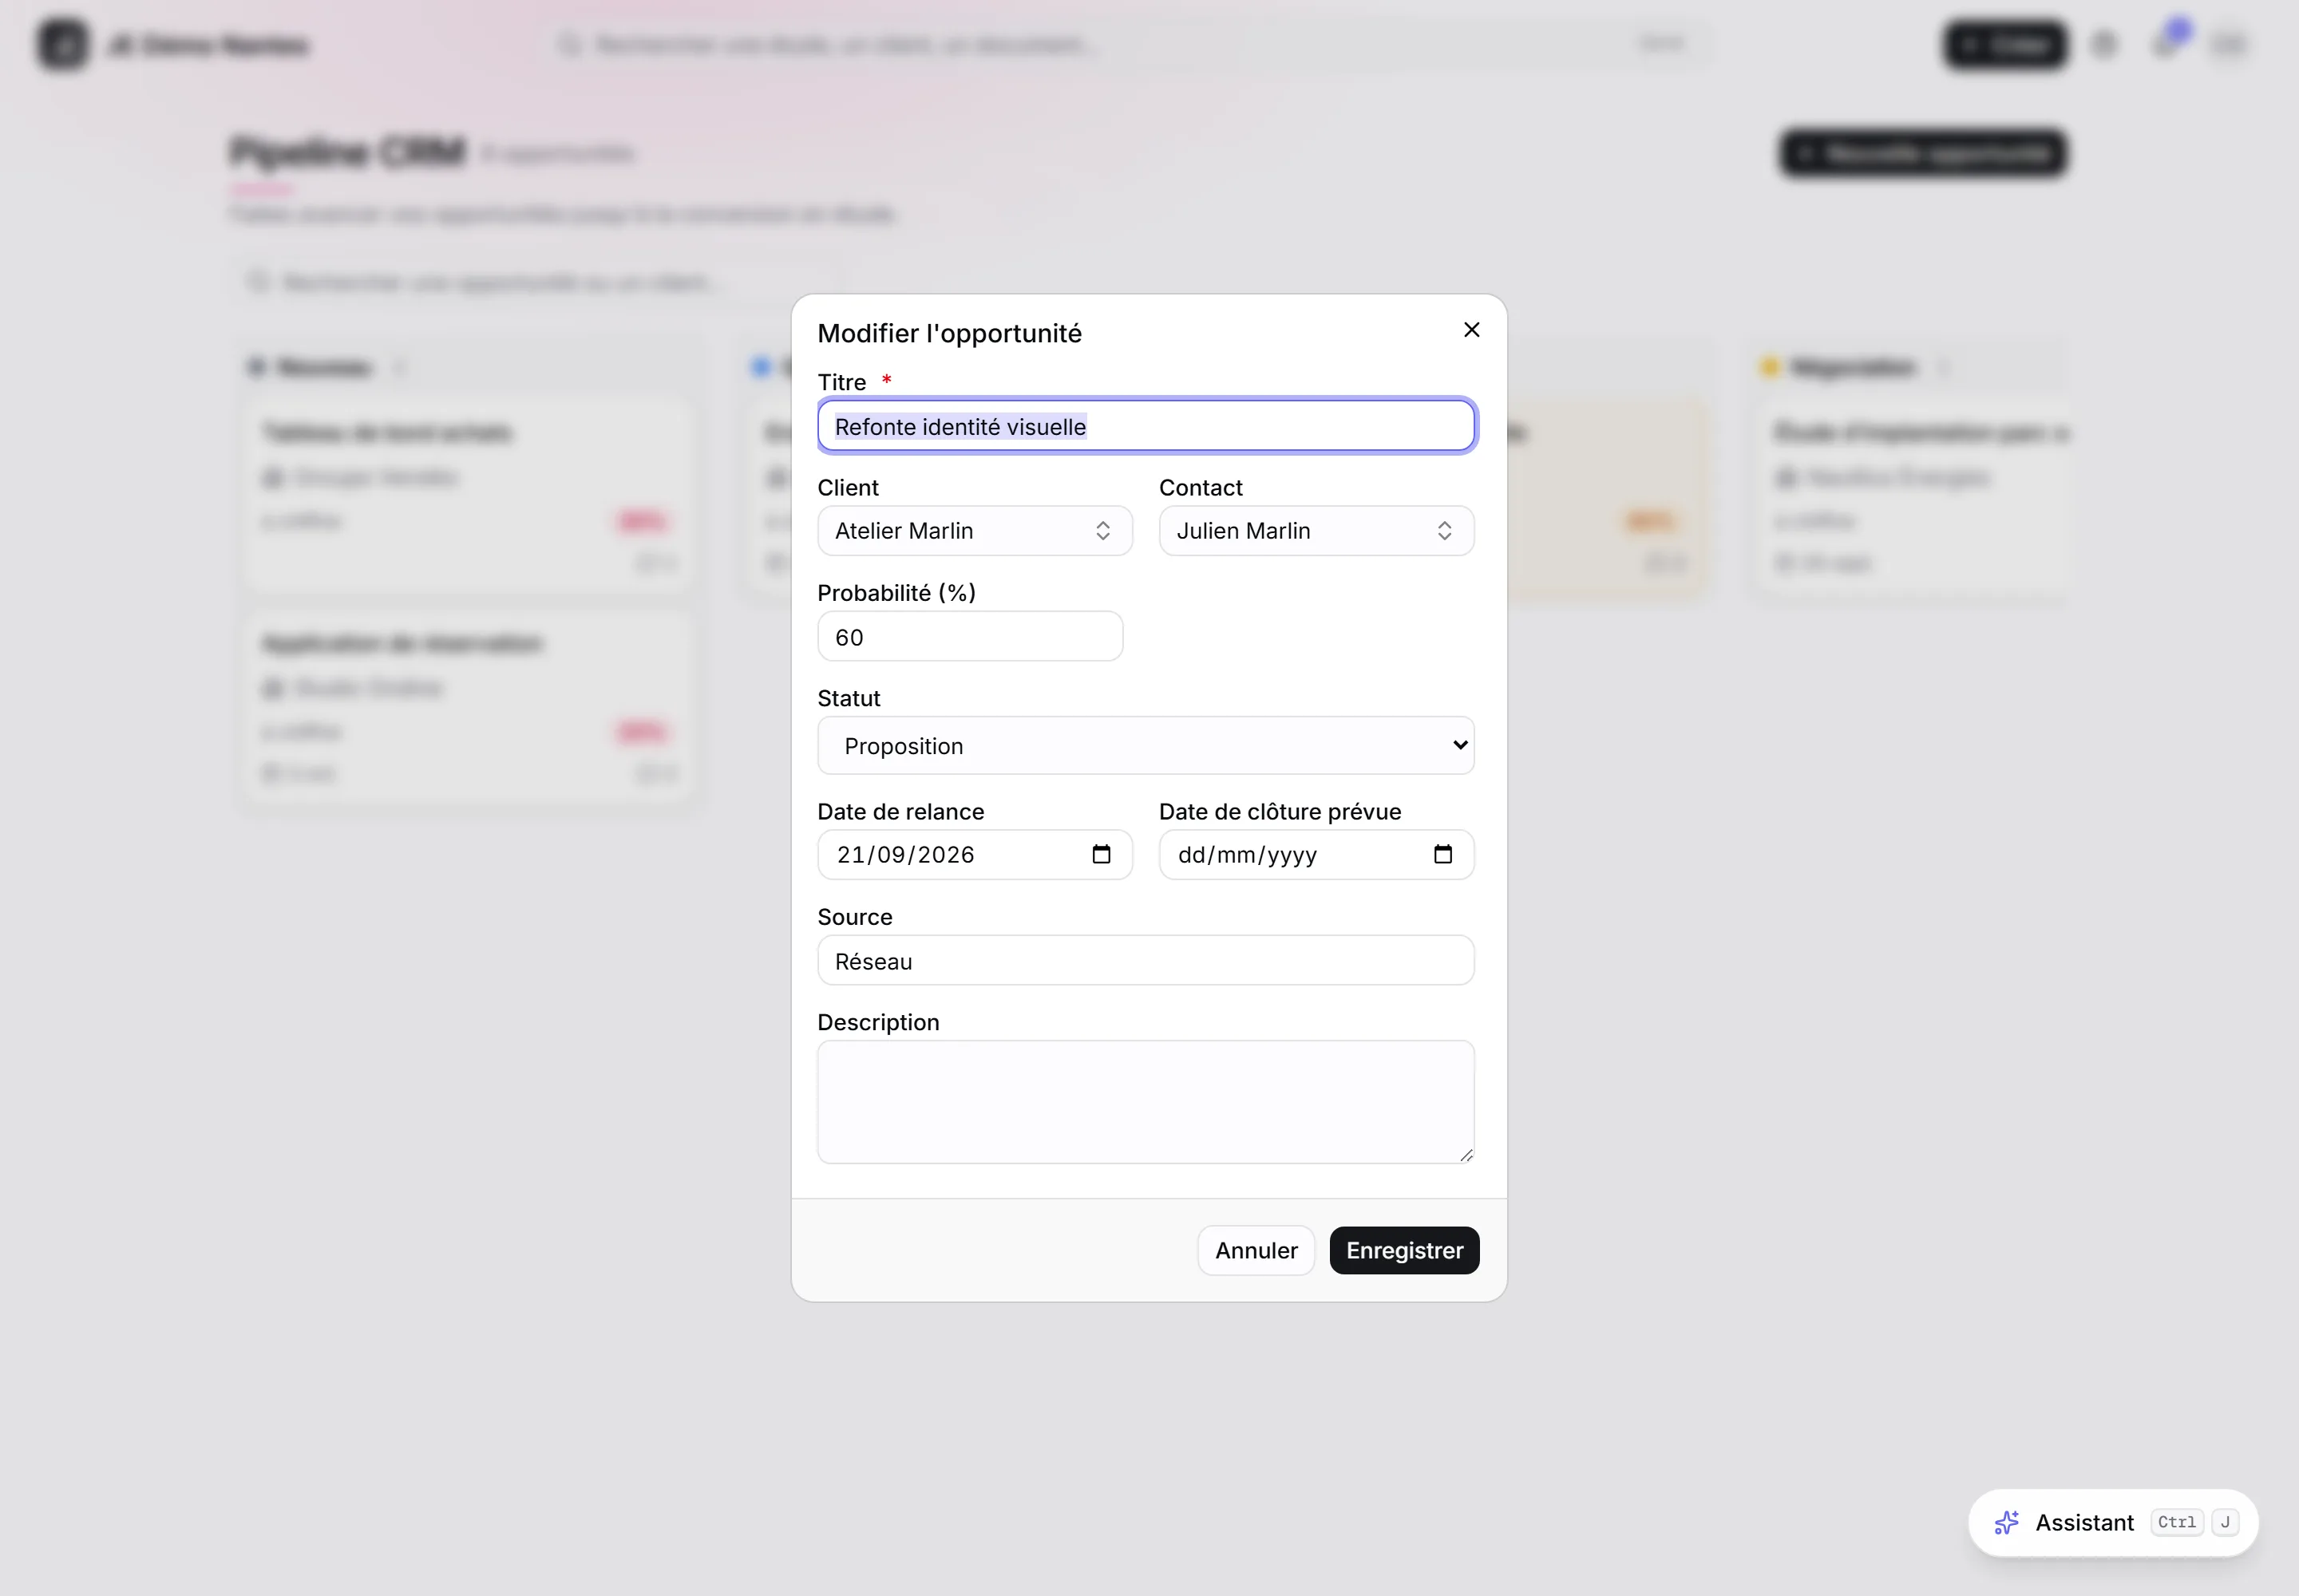Screen dimensions: 2299x1596
Task: Expand the Client dropdown showing Atelier Marlin
Action: [975, 531]
